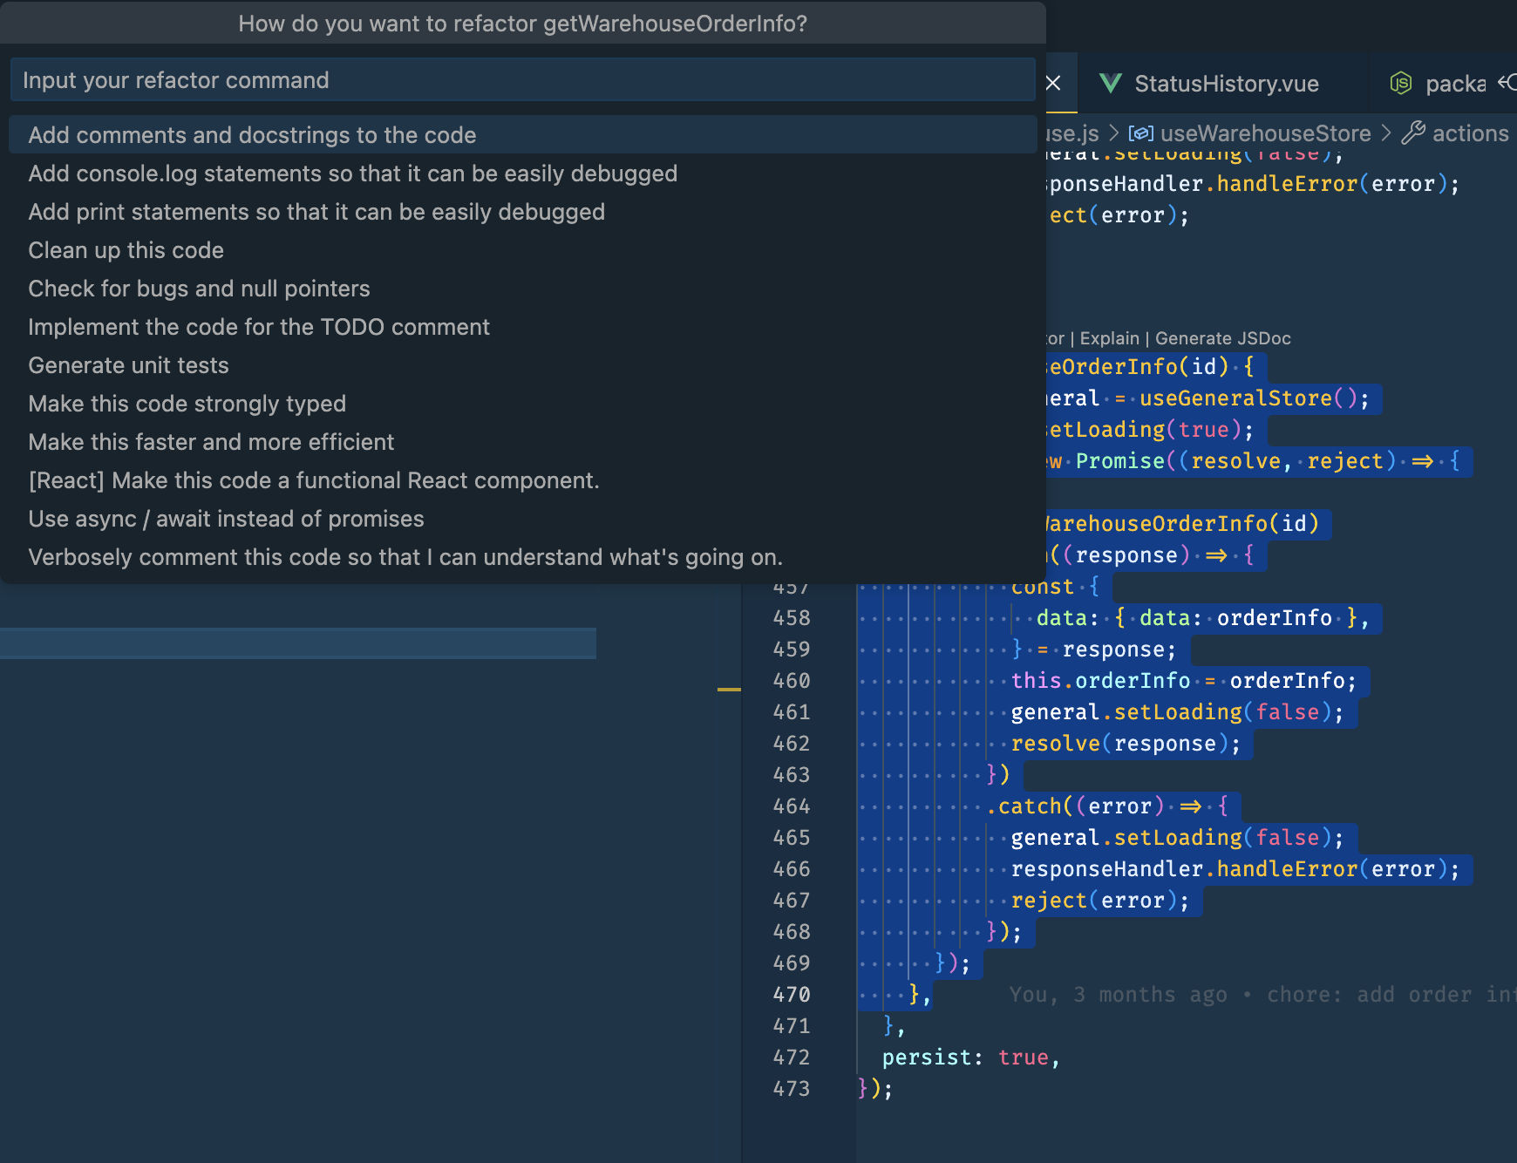Choose 'Add console.log statements' refactor option
The width and height of the screenshot is (1517, 1163).
coord(522,173)
